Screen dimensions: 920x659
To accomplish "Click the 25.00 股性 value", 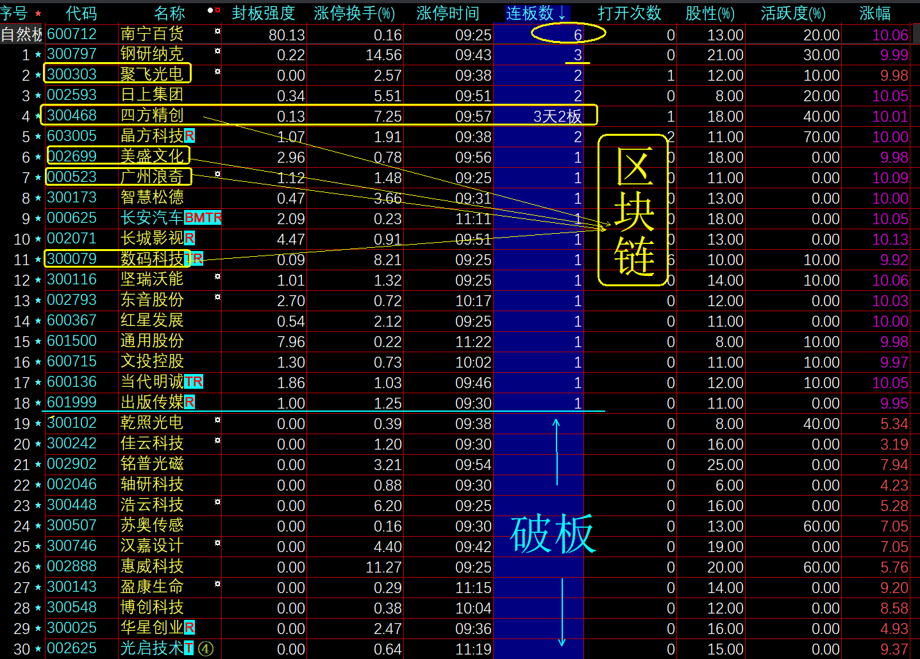I will click(x=725, y=465).
